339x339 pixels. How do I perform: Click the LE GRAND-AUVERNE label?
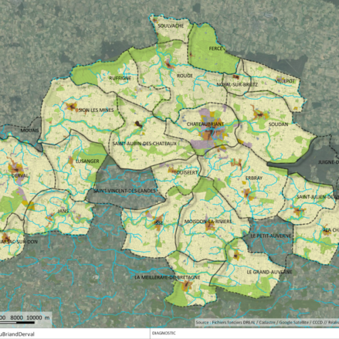(x=269, y=272)
